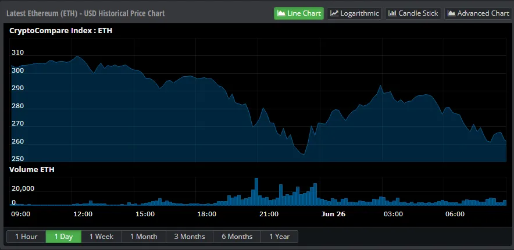The image size is (514, 250).
Task: Display the 6 Months price history
Action: click(237, 237)
